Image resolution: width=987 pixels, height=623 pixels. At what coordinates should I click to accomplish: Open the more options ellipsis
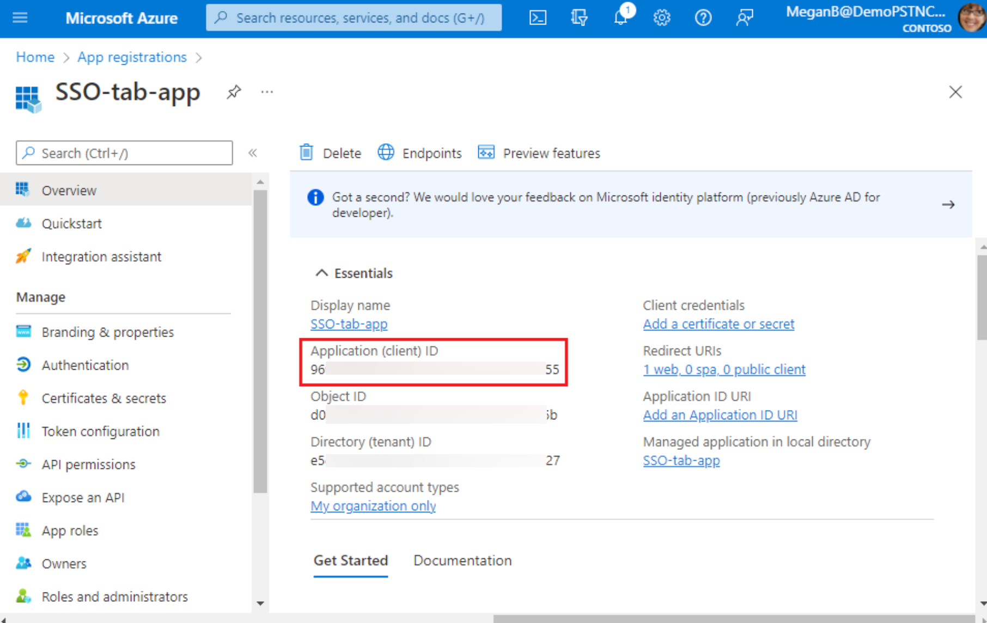pyautogui.click(x=267, y=92)
